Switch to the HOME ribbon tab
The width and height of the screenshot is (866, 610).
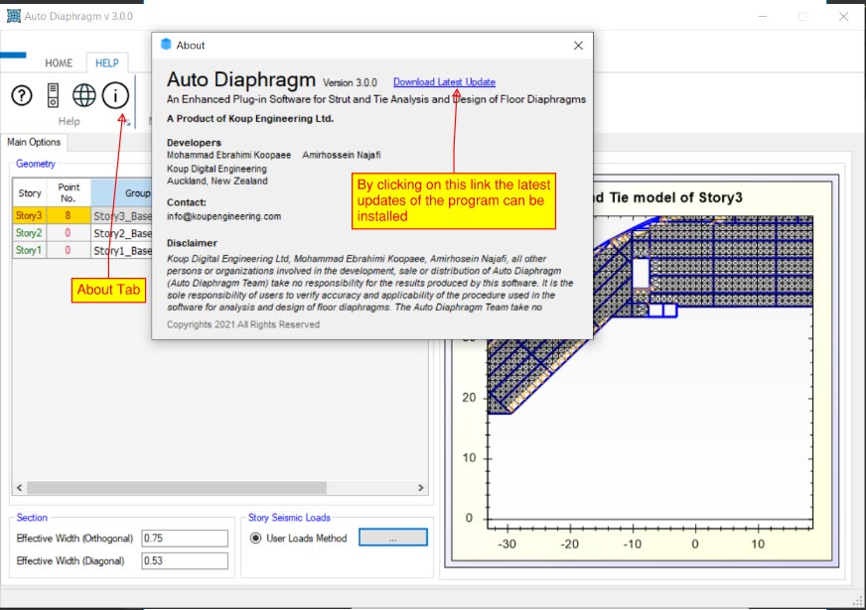tap(59, 63)
